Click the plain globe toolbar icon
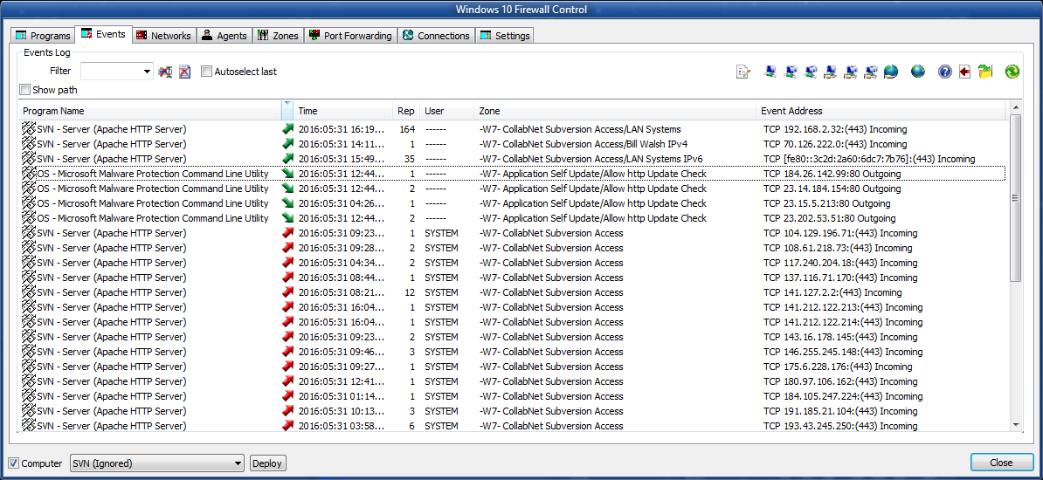1043x480 pixels. click(918, 72)
